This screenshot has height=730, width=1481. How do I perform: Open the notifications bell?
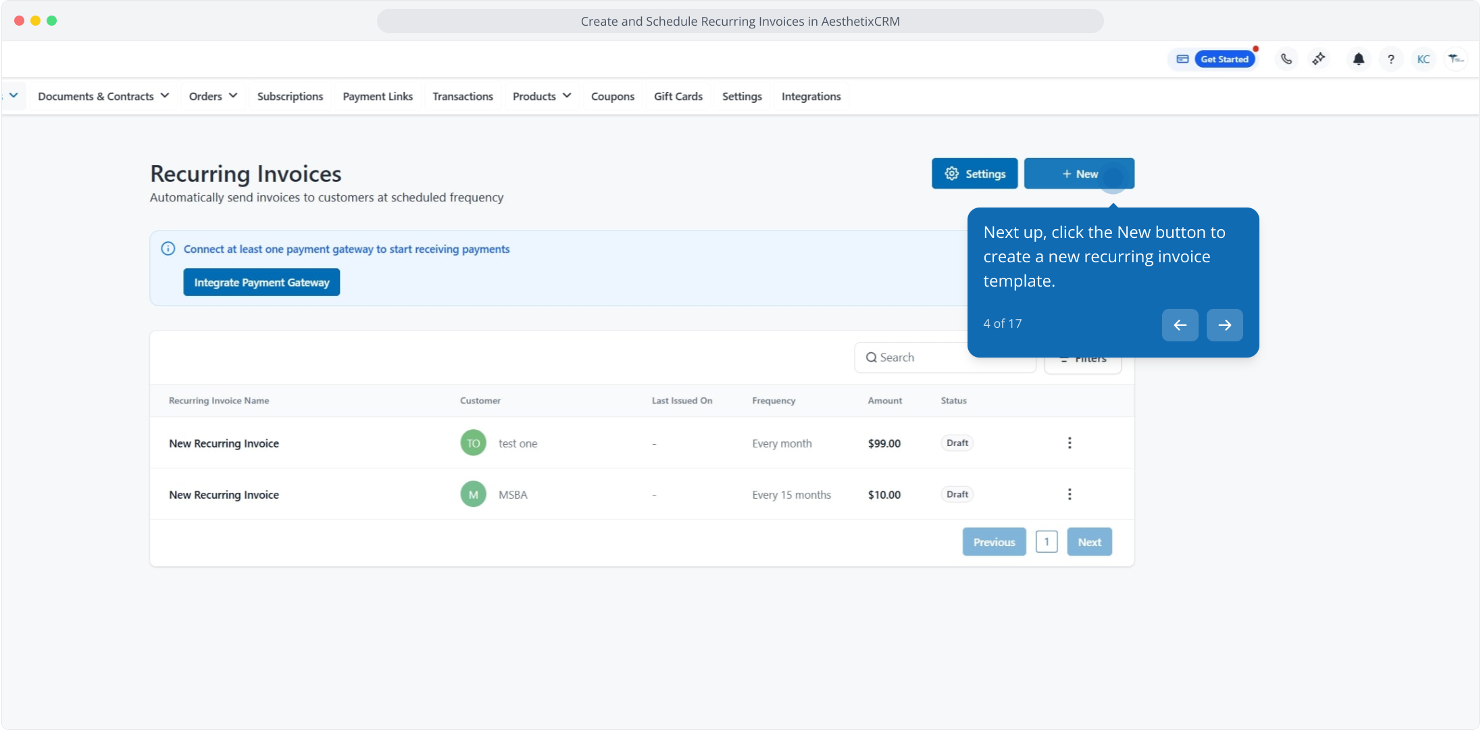[x=1358, y=59]
